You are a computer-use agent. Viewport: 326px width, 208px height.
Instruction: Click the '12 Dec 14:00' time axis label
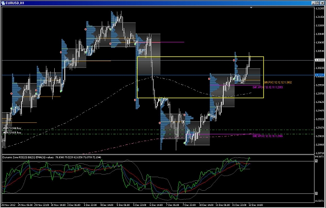pyautogui.click(x=256, y=205)
